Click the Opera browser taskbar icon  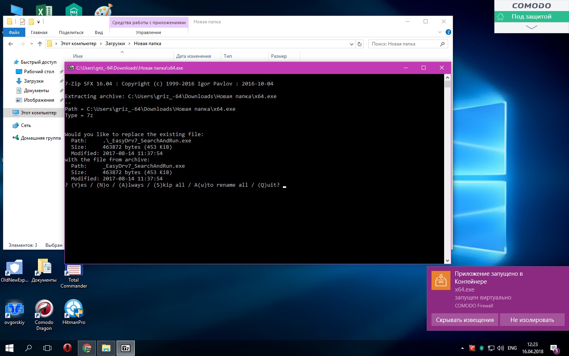[x=67, y=348]
